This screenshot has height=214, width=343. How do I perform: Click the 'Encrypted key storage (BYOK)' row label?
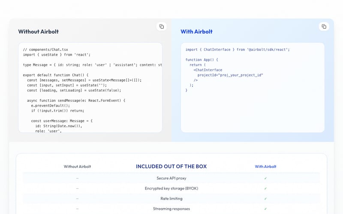click(x=171, y=188)
